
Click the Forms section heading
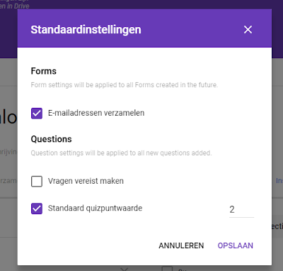click(44, 71)
